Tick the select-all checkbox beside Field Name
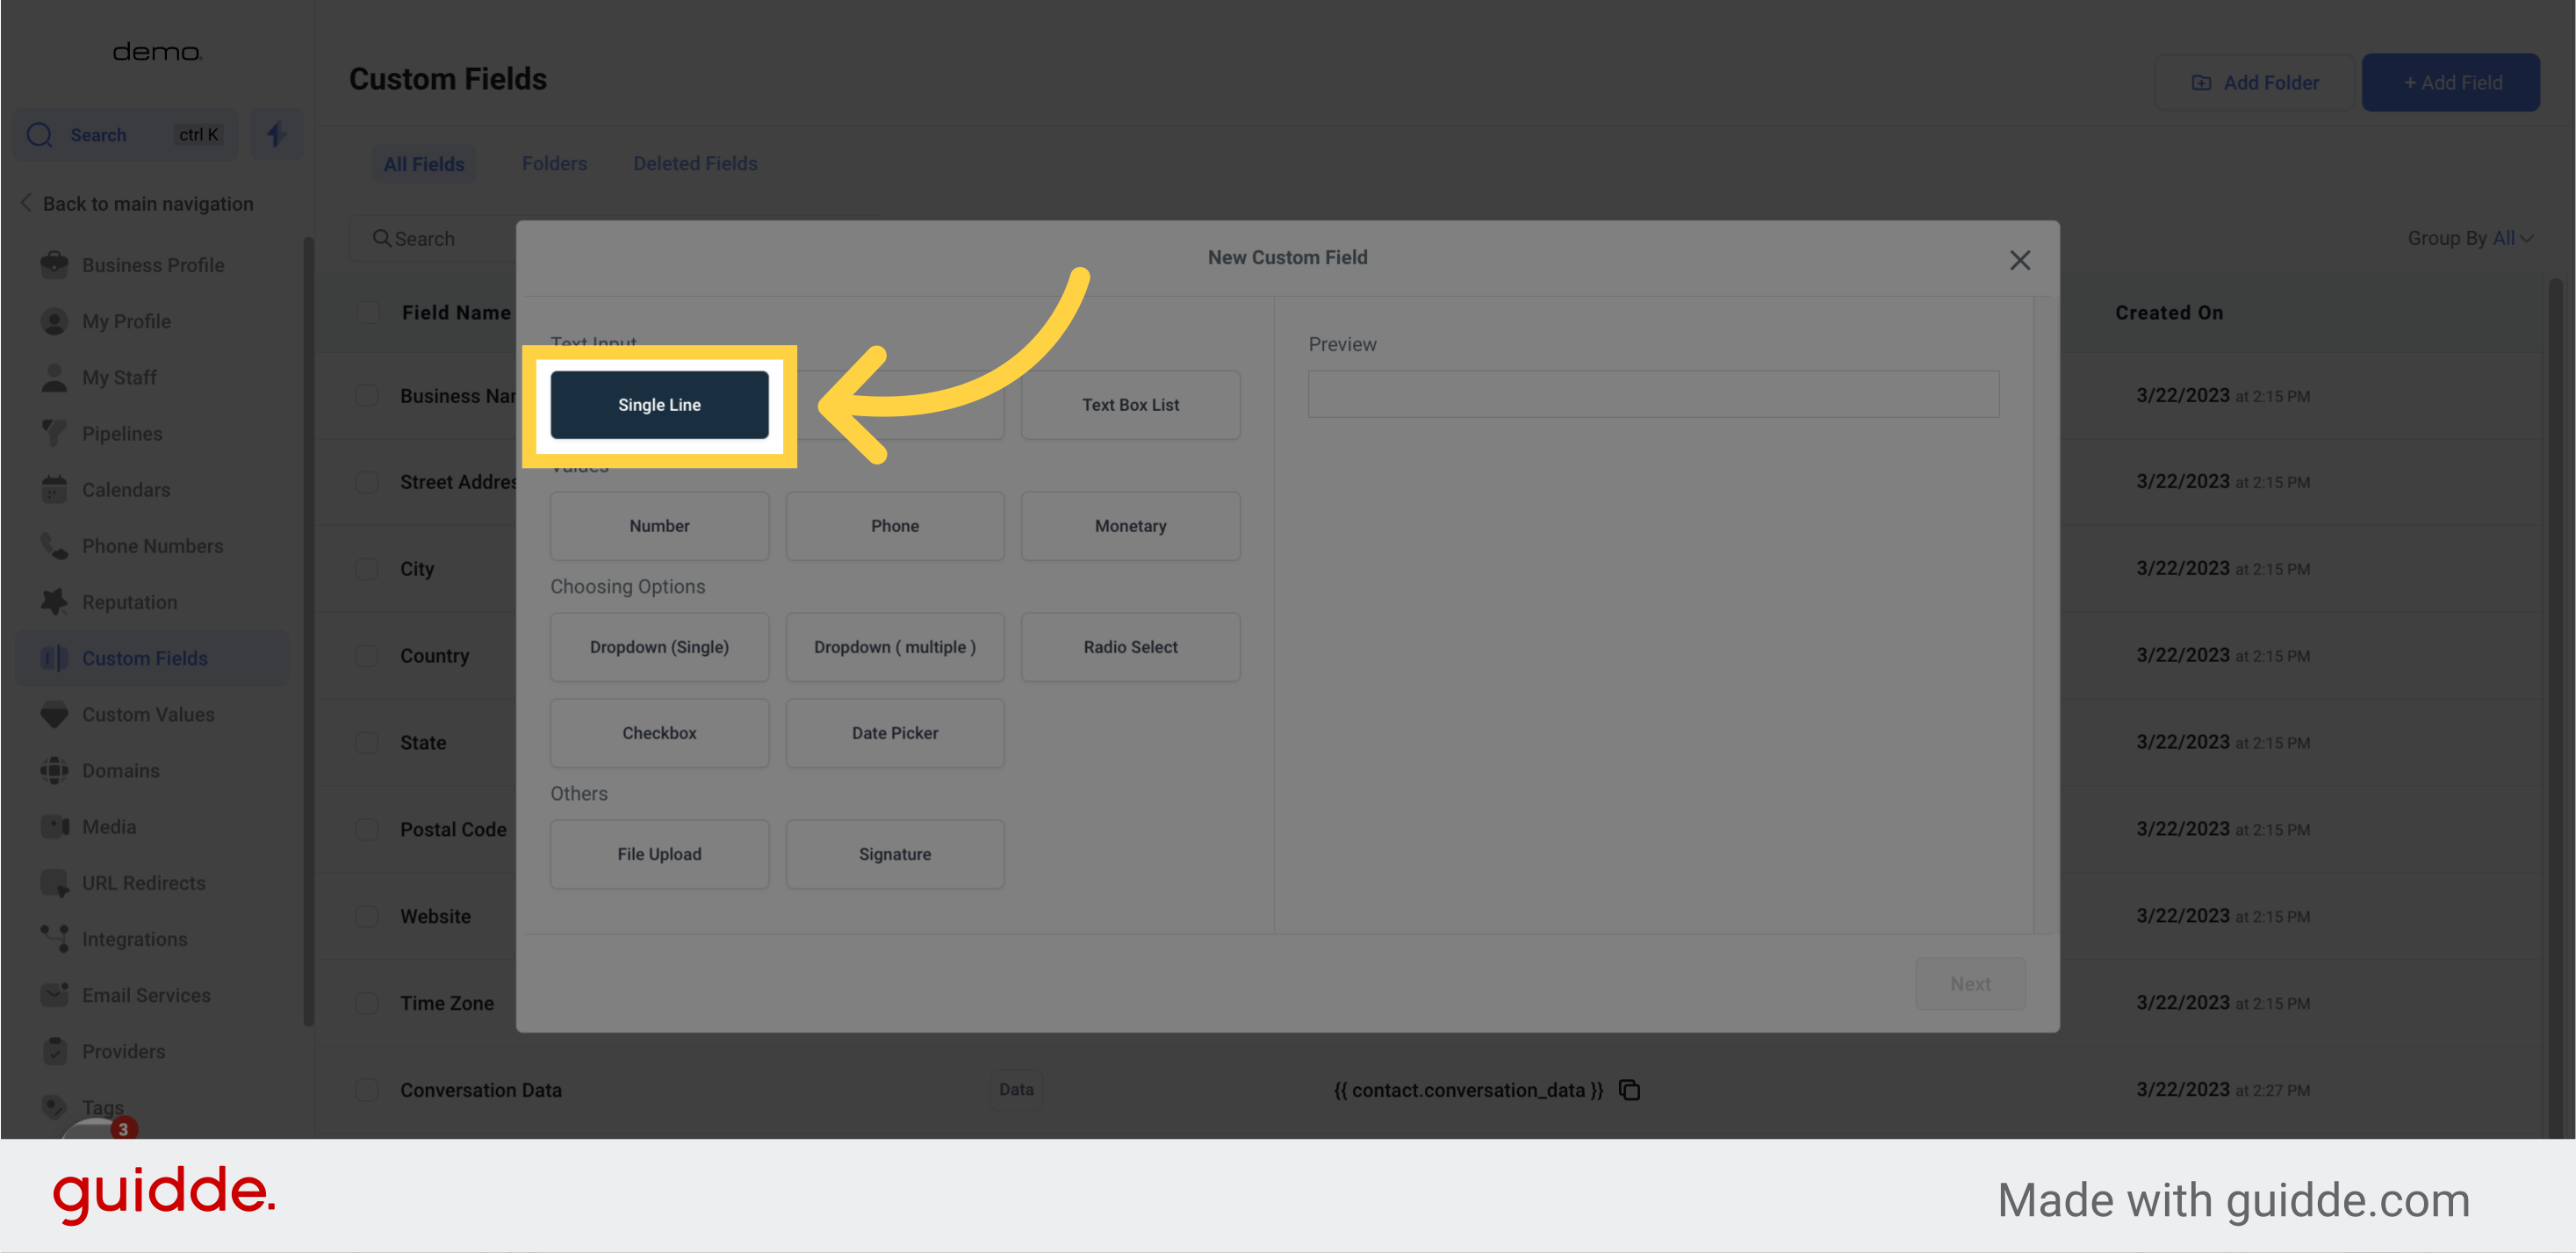Image resolution: width=2576 pixels, height=1253 pixels. click(368, 312)
